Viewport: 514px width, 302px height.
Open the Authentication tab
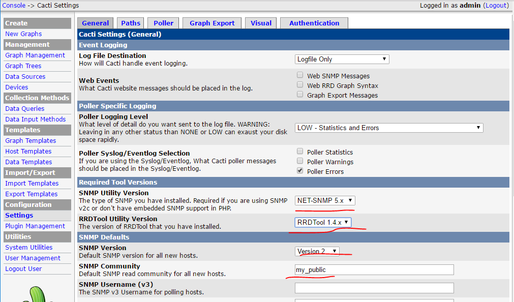tap(314, 23)
